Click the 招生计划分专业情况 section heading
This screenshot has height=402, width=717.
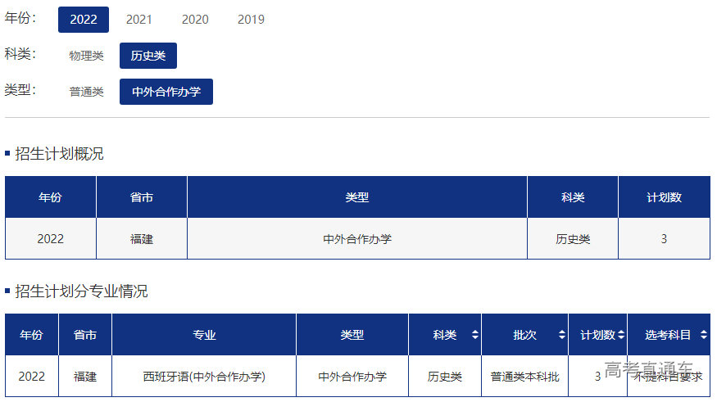pos(81,291)
